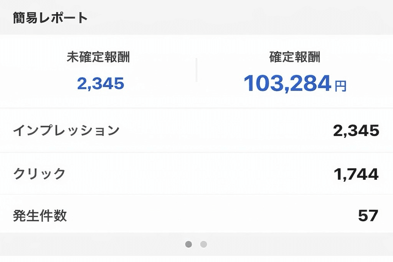Select the インプレッション row
This screenshot has height=262, width=393.
(196, 131)
